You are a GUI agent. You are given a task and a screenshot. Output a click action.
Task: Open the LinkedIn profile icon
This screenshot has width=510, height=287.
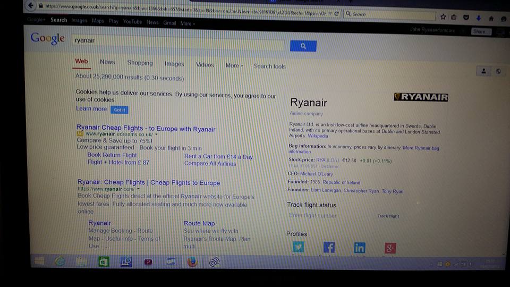click(x=360, y=248)
